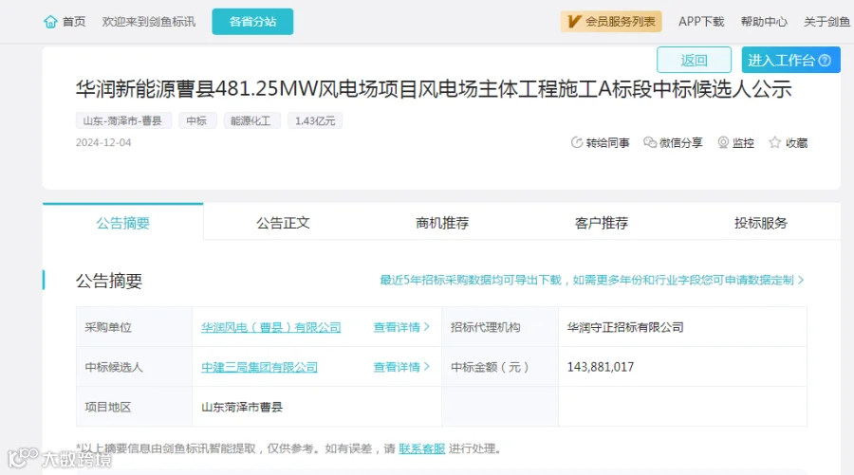Click chevron beside 中建三局 查看详情
Screen dimensions: 854x475
[426, 367]
